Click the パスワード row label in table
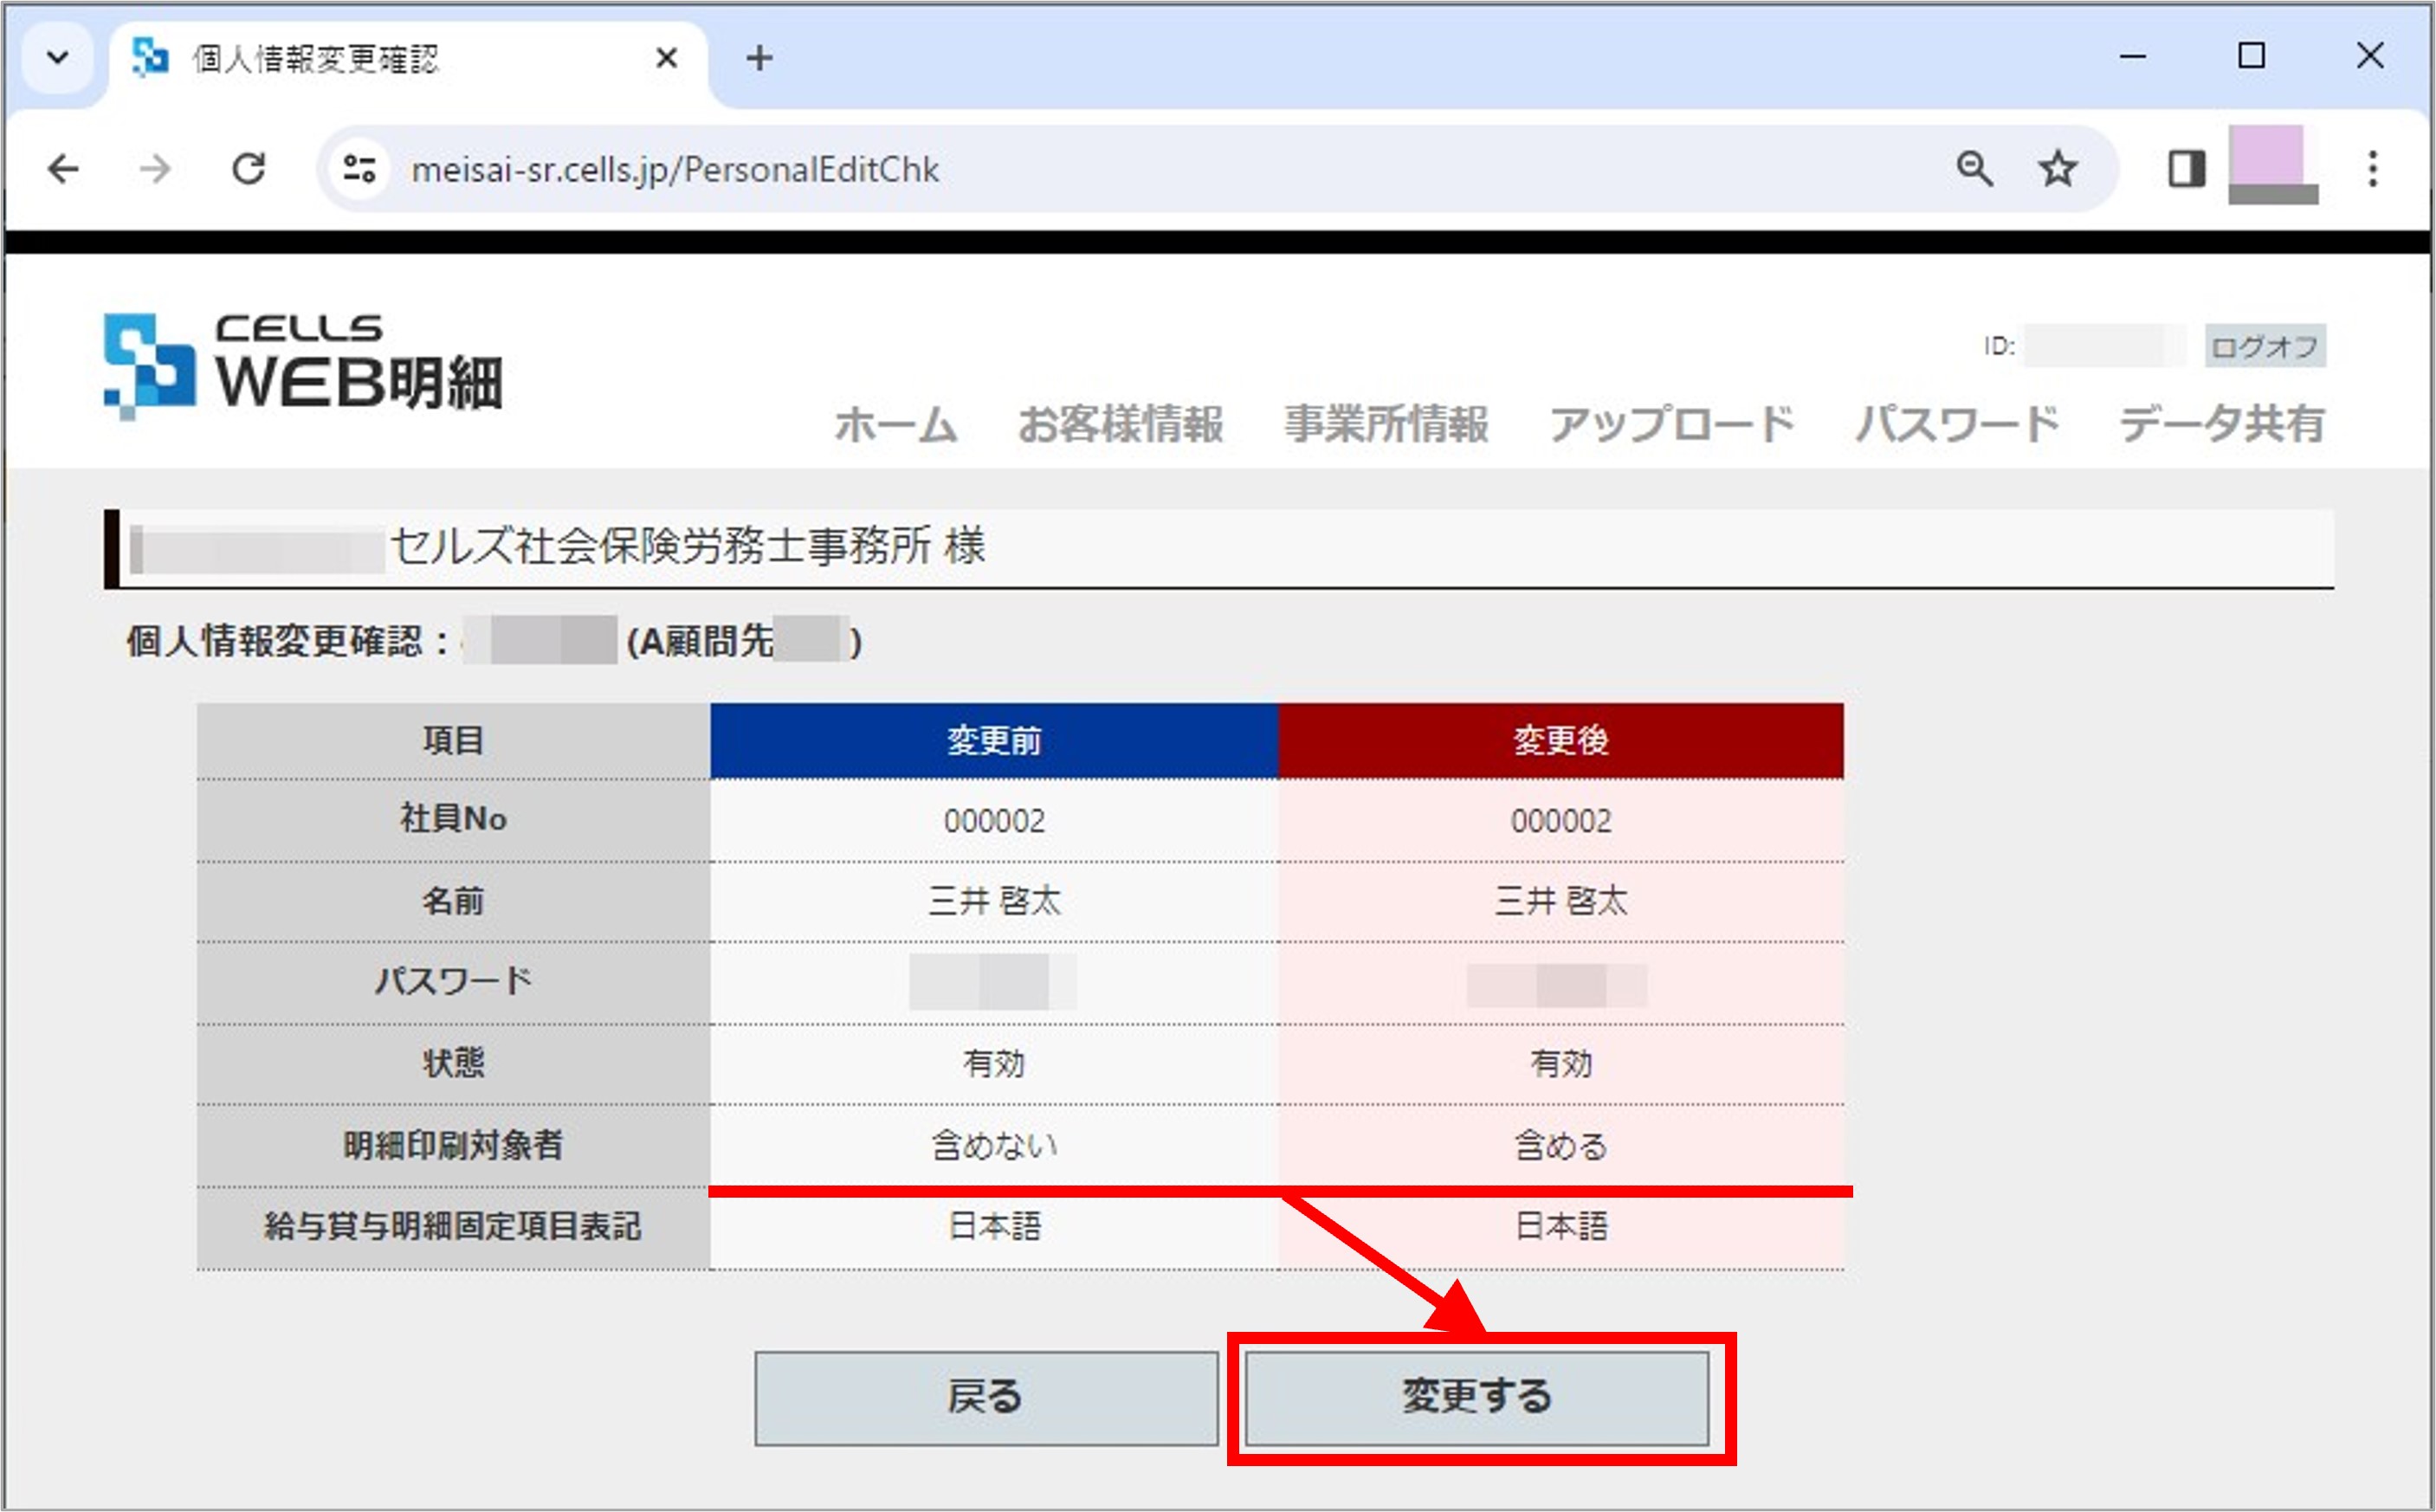Image resolution: width=2436 pixels, height=1512 pixels. 454,982
